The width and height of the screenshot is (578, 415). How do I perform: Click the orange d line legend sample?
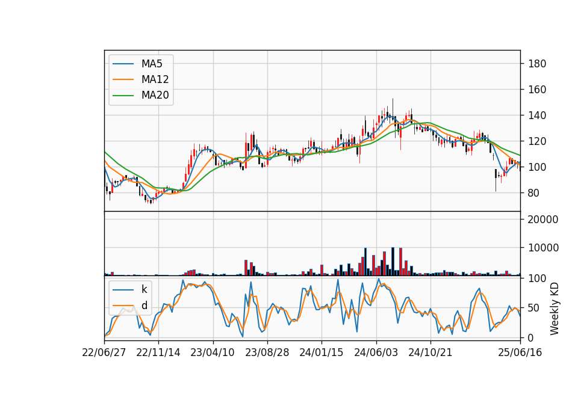click(x=123, y=306)
